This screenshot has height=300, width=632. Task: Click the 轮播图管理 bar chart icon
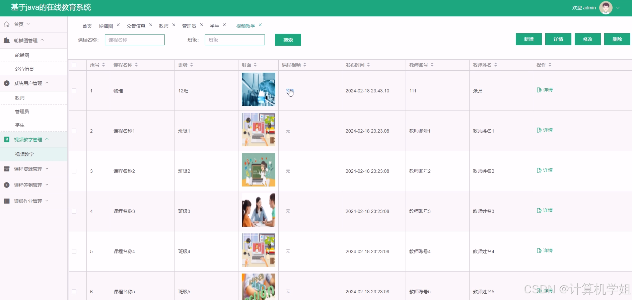tap(7, 40)
